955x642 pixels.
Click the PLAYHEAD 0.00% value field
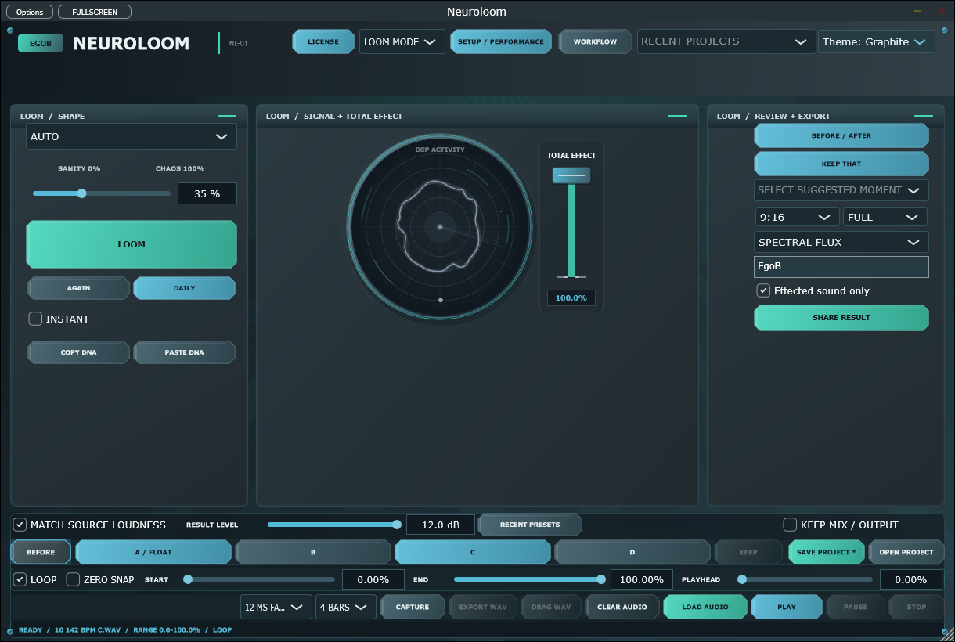pyautogui.click(x=910, y=579)
